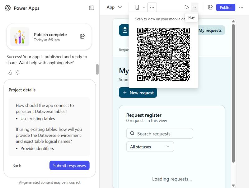The width and height of the screenshot is (249, 188).
Task: Click the app preview vertical scrollbar
Action: click(233, 93)
